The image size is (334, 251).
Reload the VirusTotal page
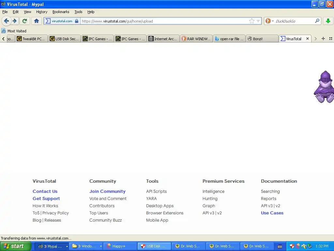pos(25,21)
